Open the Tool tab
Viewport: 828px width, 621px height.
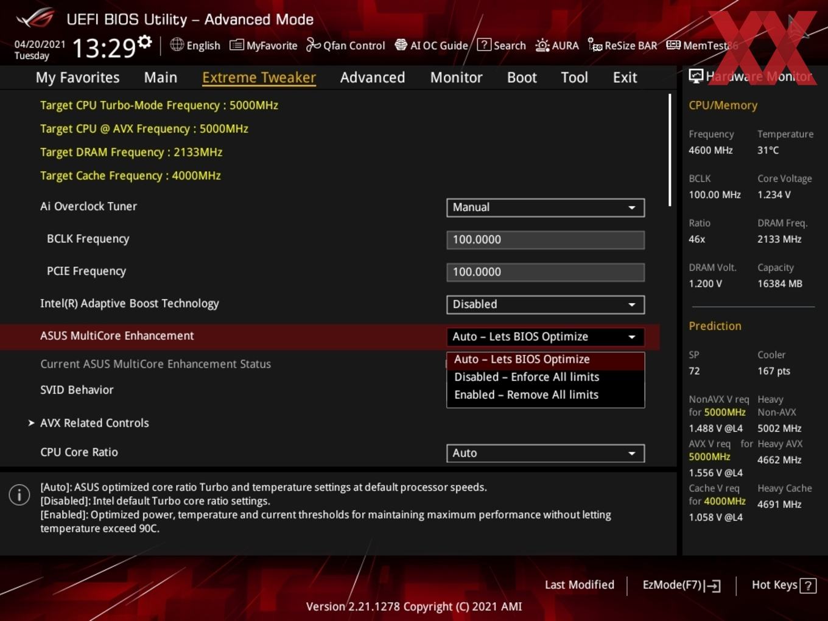pos(574,77)
